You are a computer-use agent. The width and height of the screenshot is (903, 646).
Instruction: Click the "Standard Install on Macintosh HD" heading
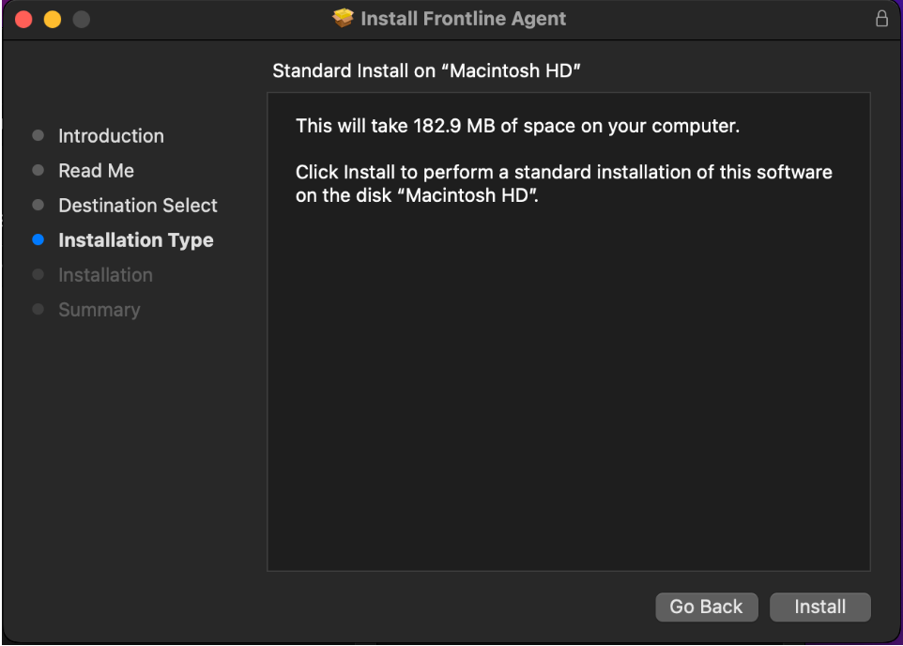tap(427, 71)
